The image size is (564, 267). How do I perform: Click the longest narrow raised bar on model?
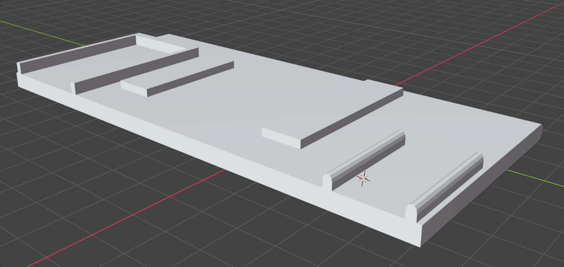[135, 71]
